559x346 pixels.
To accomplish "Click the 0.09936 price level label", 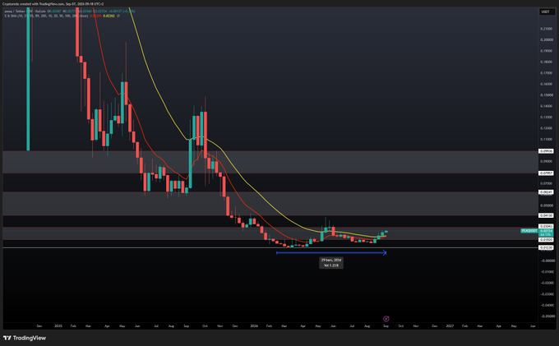I will [546, 151].
